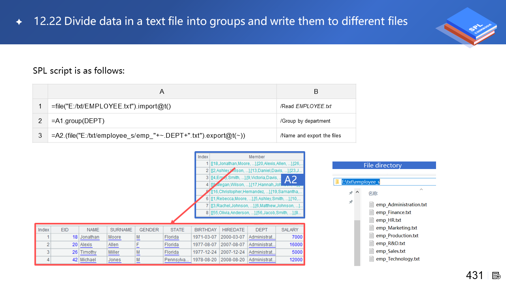The height and width of the screenshot is (285, 506).
Task: Click the file icon of emp_Administration.txt
Action: (371, 205)
